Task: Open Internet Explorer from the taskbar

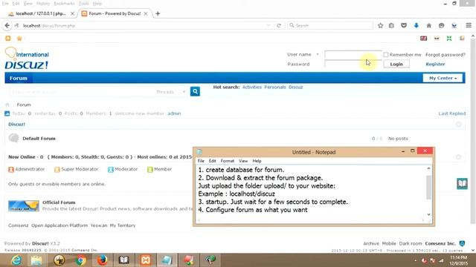Action: click(x=16, y=260)
